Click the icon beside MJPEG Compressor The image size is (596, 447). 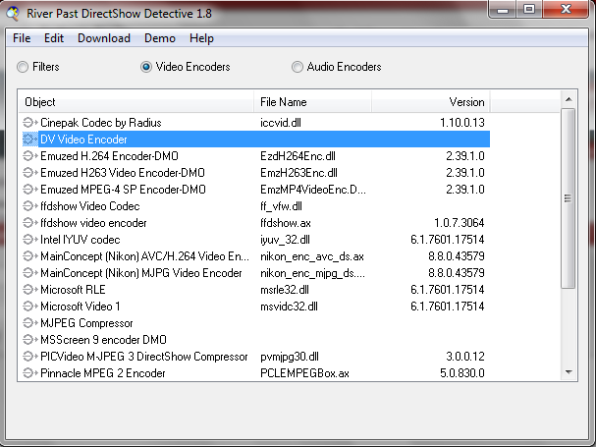(x=30, y=323)
